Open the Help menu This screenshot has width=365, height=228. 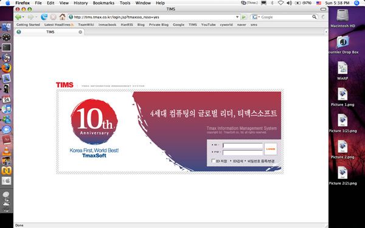[160, 3]
